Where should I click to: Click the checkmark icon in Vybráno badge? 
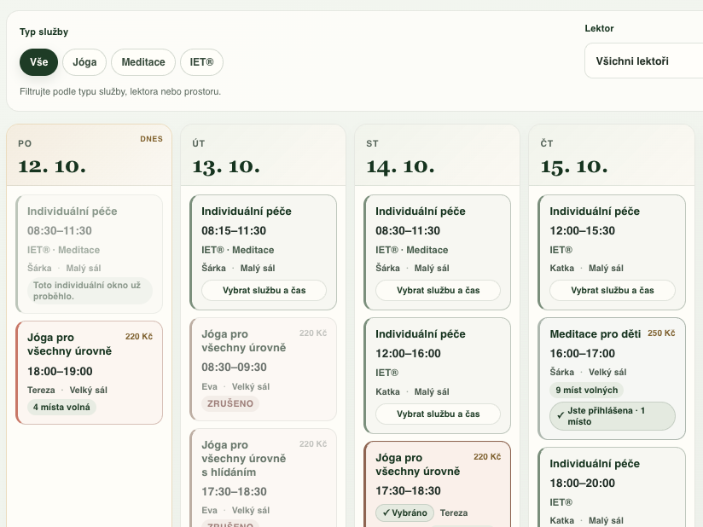pyautogui.click(x=386, y=513)
